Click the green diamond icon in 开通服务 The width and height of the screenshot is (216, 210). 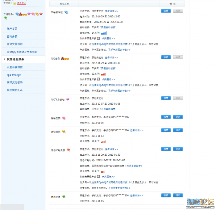tap(5, 18)
